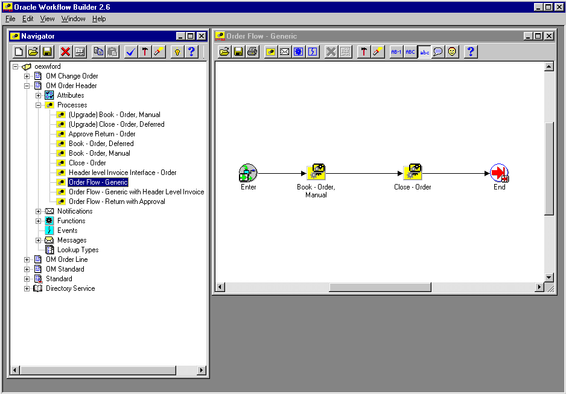566x394 pixels.
Task: Click the greyed Paste icon in Navigator
Action: pyautogui.click(x=112, y=52)
